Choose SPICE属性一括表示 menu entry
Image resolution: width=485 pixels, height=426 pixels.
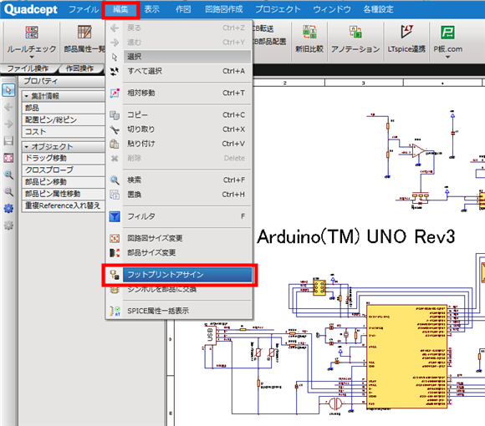click(187, 311)
